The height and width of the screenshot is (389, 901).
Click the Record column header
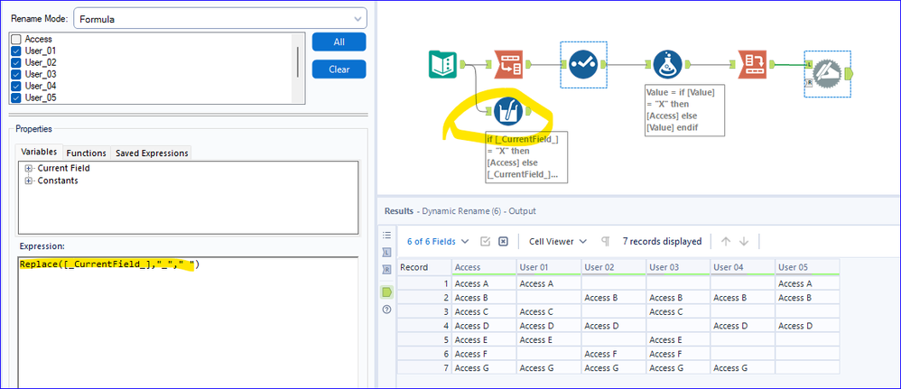[x=424, y=266]
